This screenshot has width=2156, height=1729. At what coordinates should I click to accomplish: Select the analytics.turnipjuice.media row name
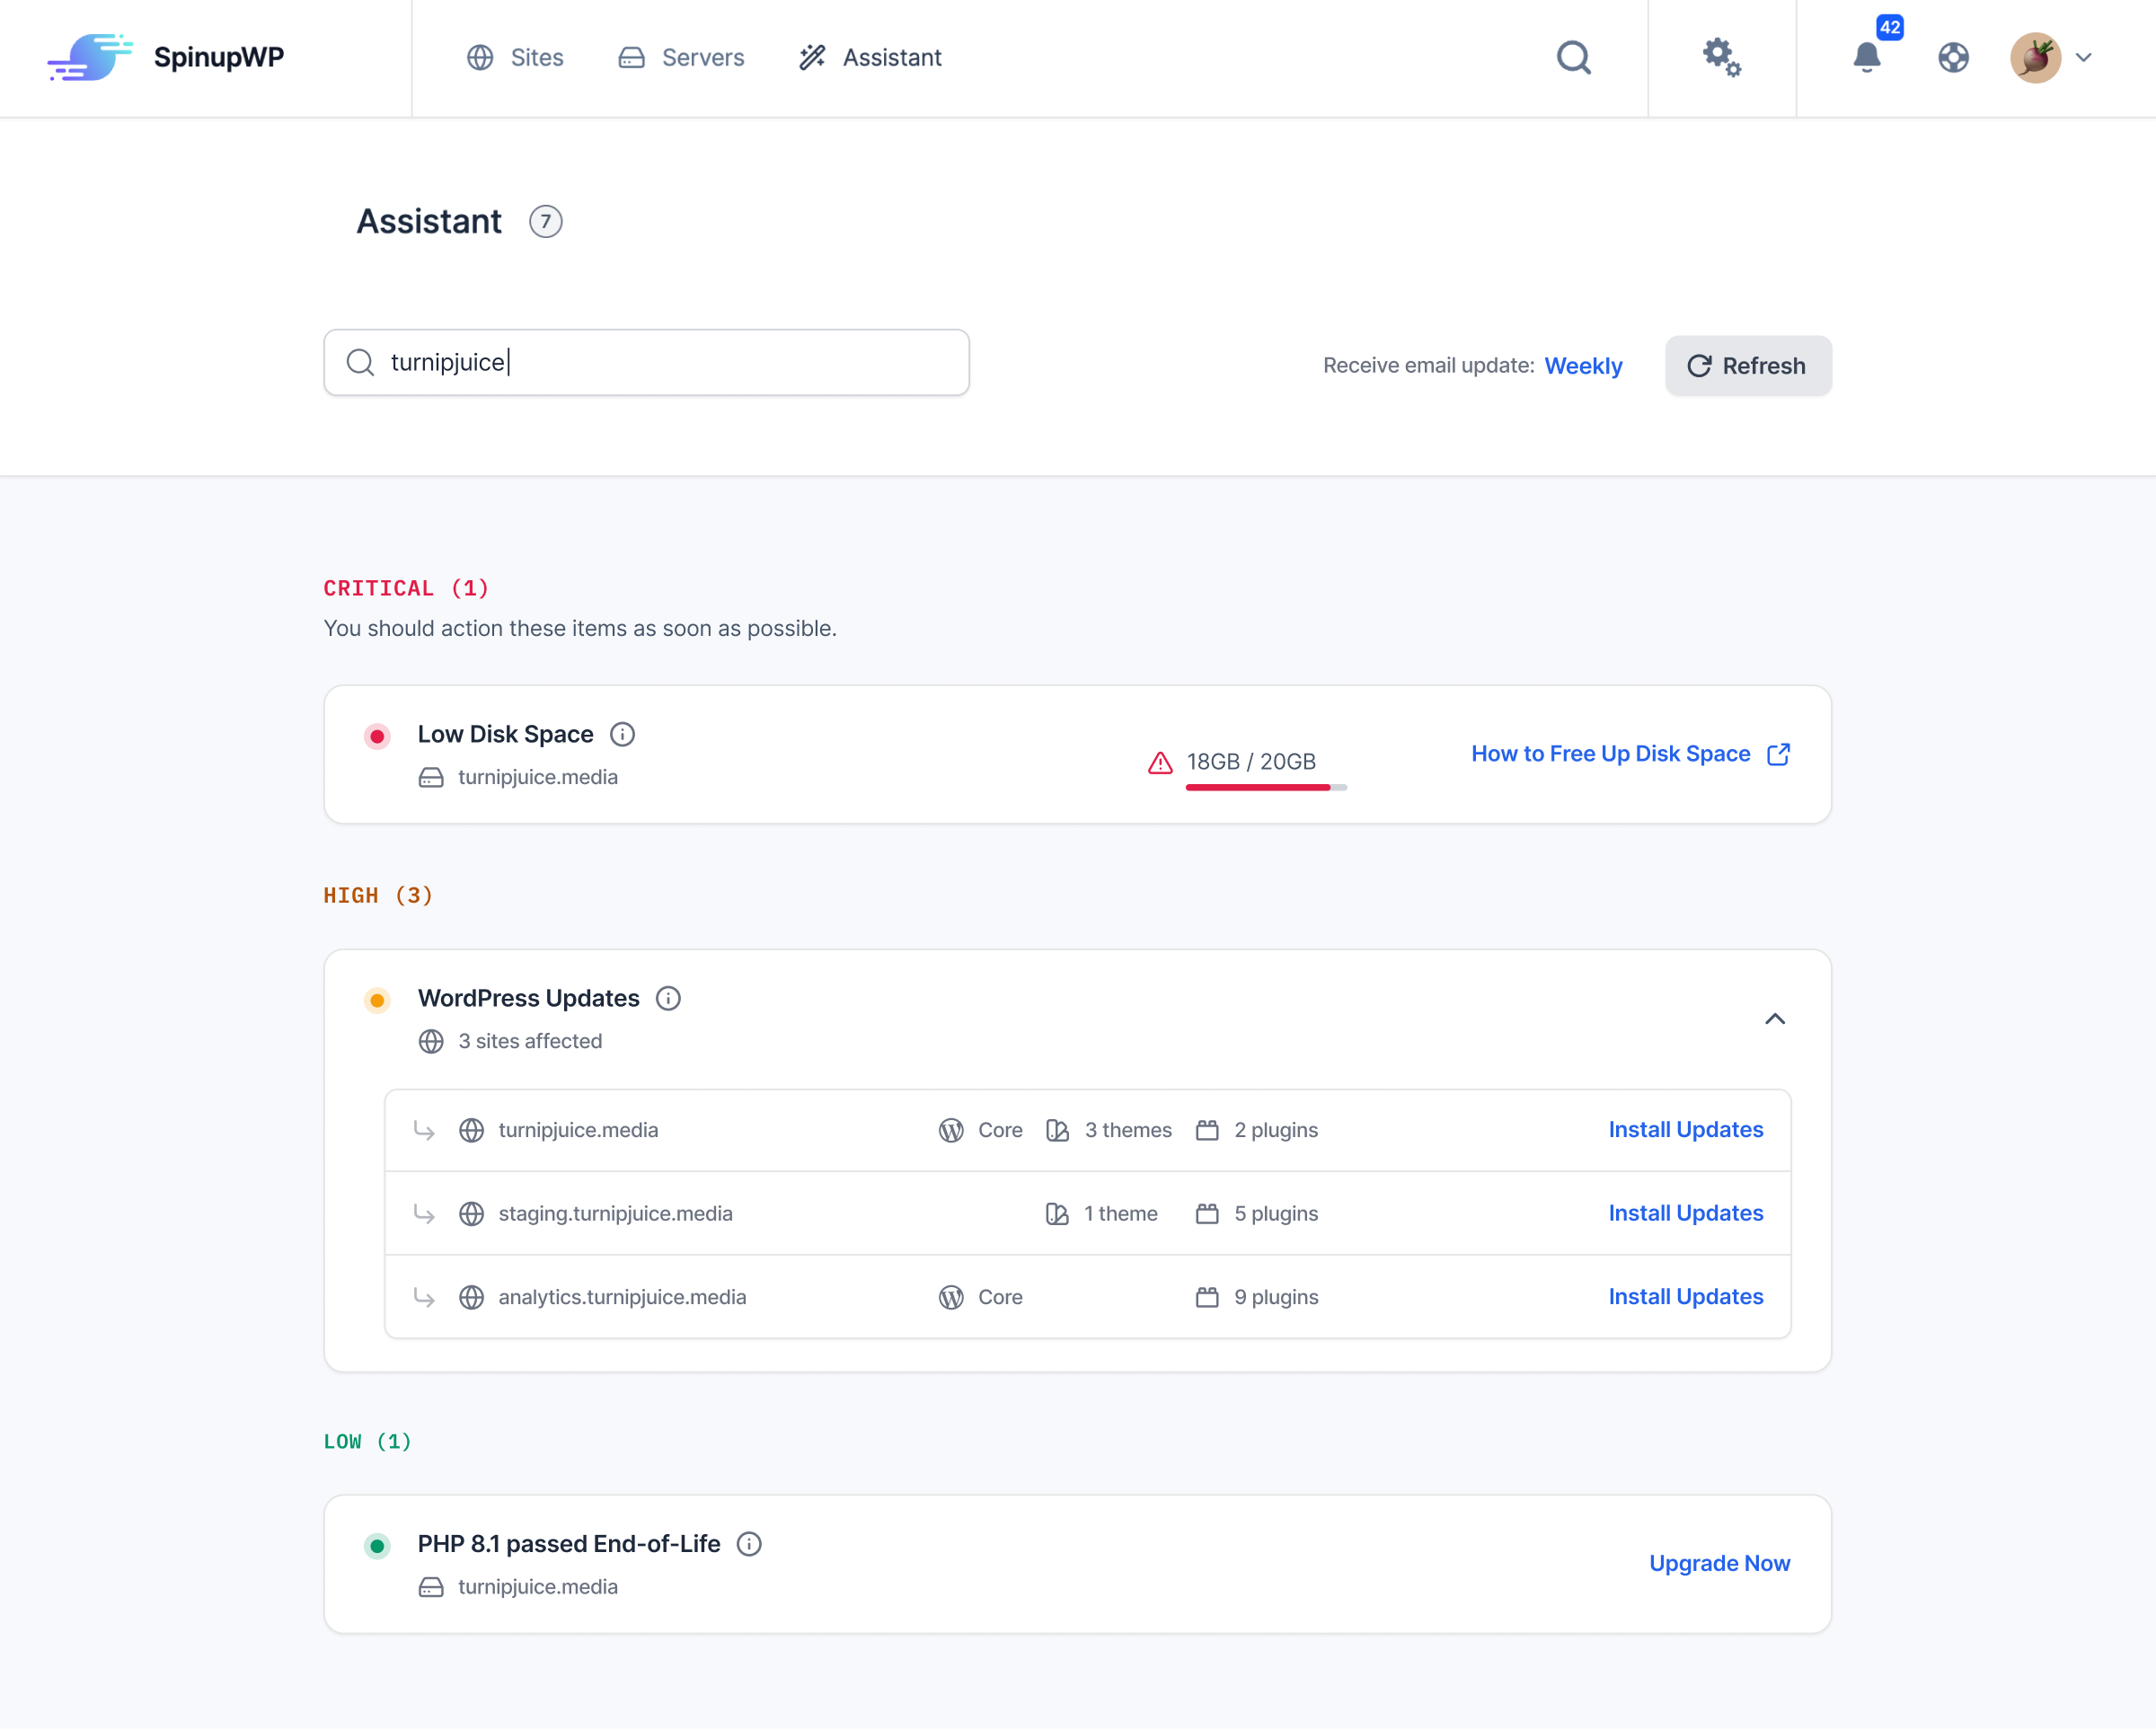tap(622, 1297)
